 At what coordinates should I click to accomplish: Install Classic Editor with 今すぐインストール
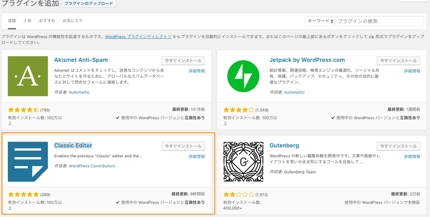183,146
